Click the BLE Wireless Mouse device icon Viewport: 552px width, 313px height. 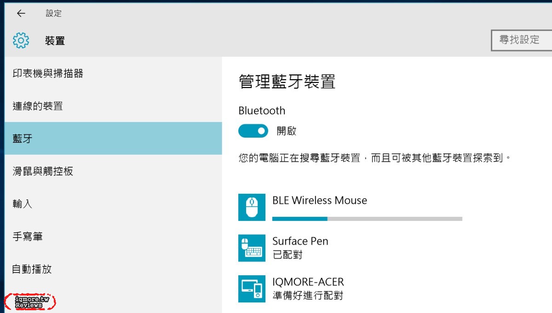click(x=252, y=207)
